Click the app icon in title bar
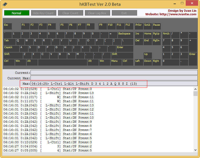The height and width of the screenshot is (158, 200). (x=5, y=4)
